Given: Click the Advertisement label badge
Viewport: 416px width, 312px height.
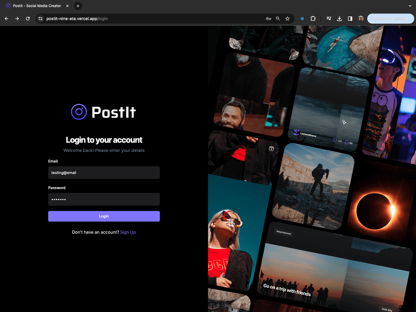Looking at the screenshot, I should click(284, 233).
